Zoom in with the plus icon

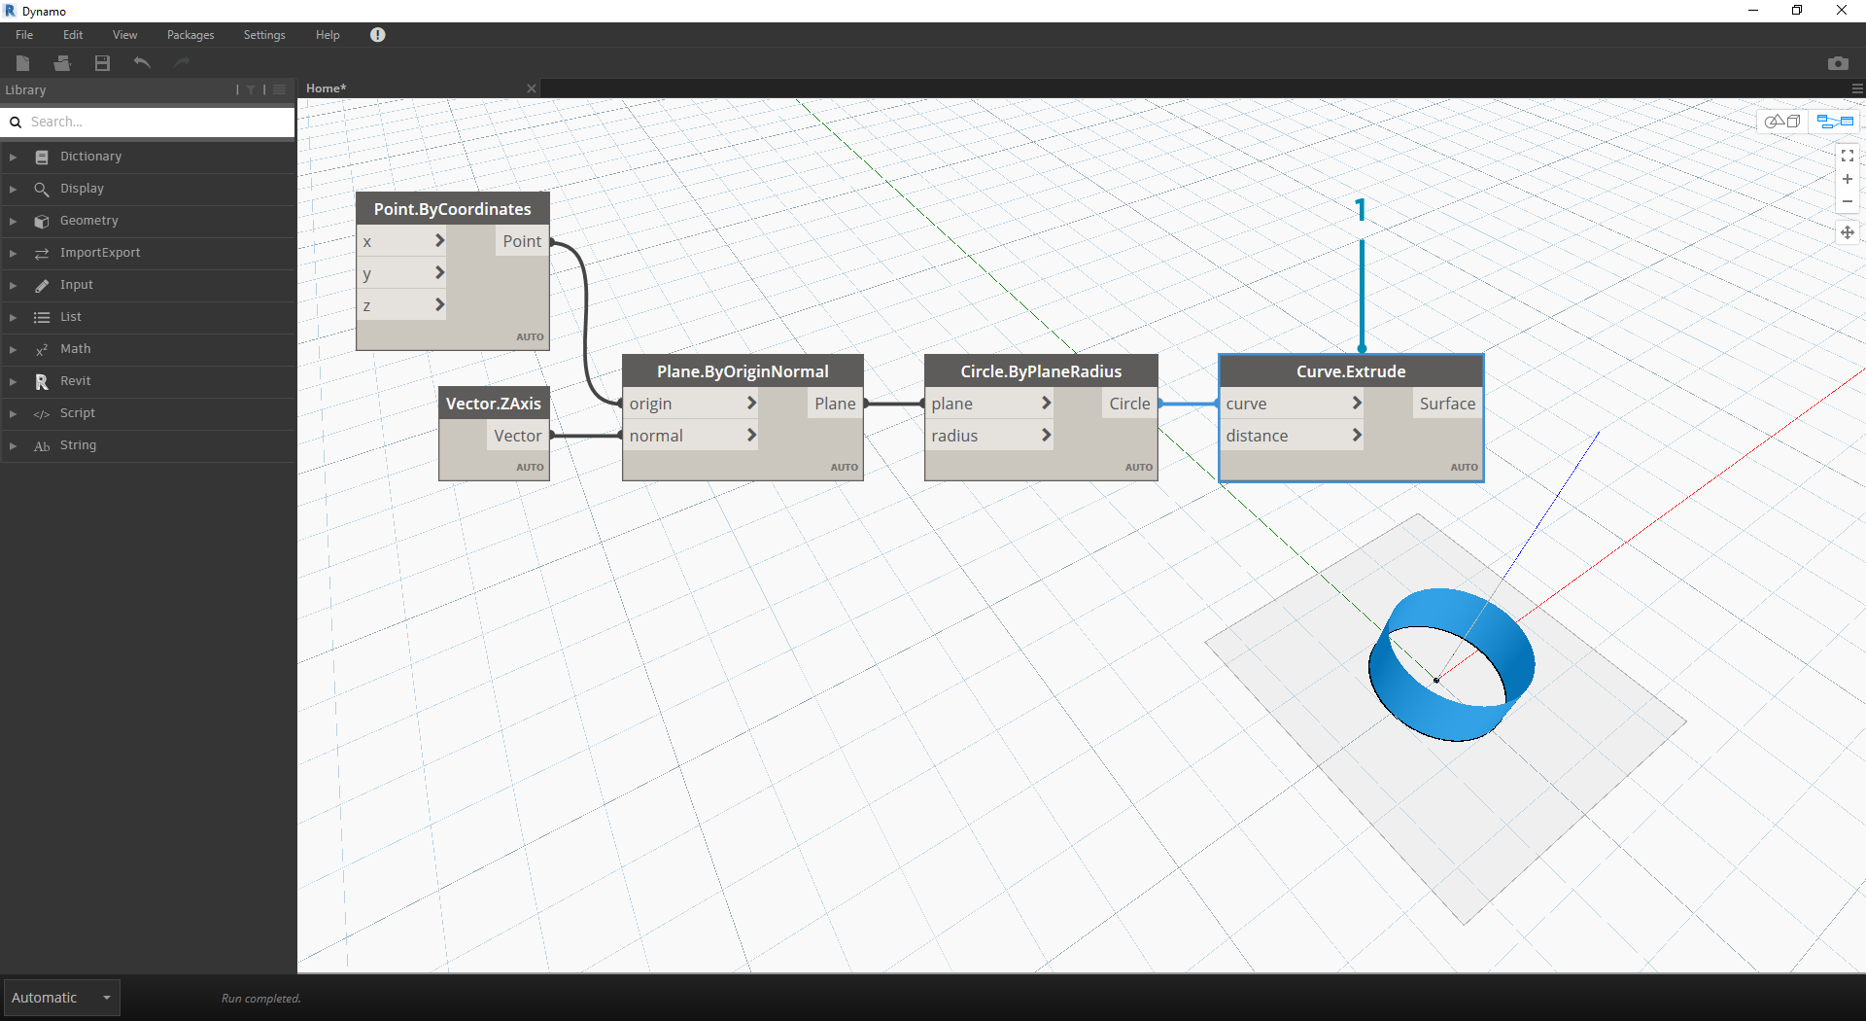[x=1847, y=179]
